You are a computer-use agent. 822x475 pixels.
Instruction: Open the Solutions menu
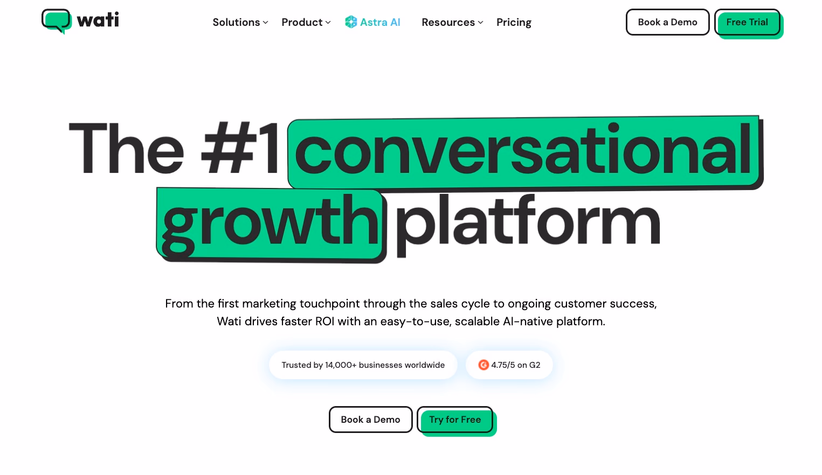pyautogui.click(x=236, y=23)
